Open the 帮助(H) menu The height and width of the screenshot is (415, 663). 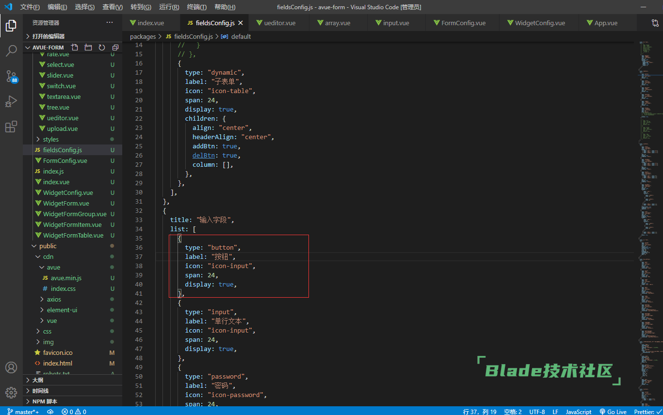[x=225, y=7]
